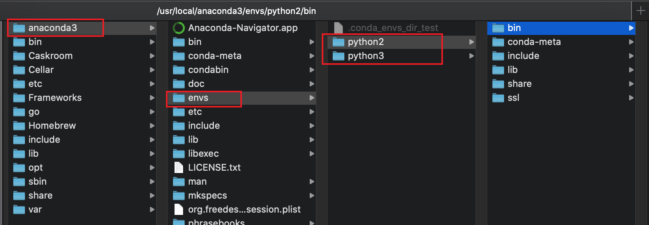649x225 pixels.
Task: Select the conda-meta folder icon in last column
Action: click(x=498, y=42)
